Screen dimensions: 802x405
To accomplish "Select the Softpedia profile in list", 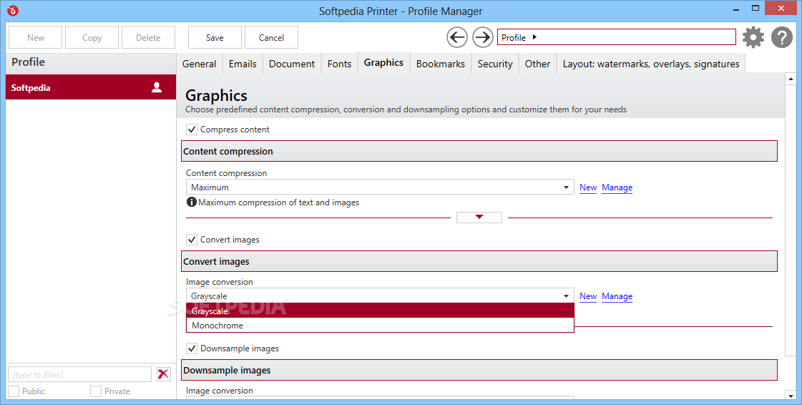I will tap(91, 87).
